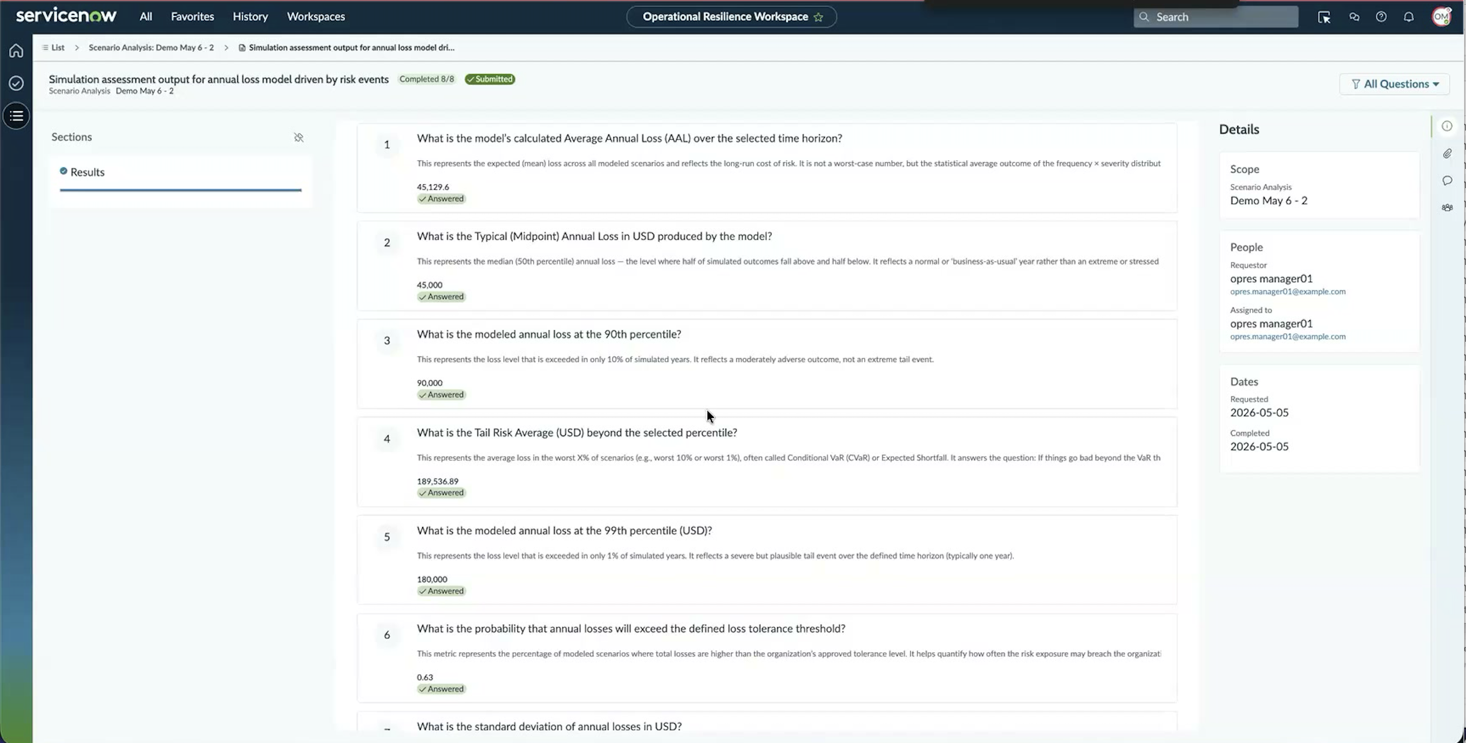The width and height of the screenshot is (1466, 743).
Task: Favorite the Operational Resilience Workspace star
Action: tap(819, 17)
